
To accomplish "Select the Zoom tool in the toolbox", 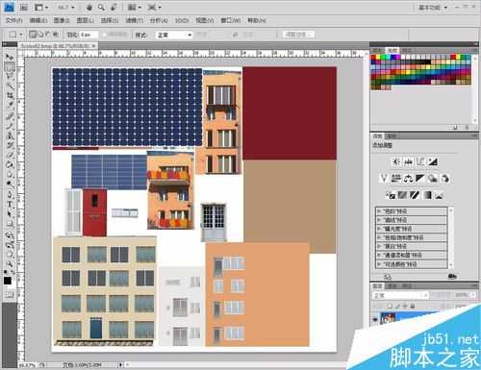I will tap(10, 264).
